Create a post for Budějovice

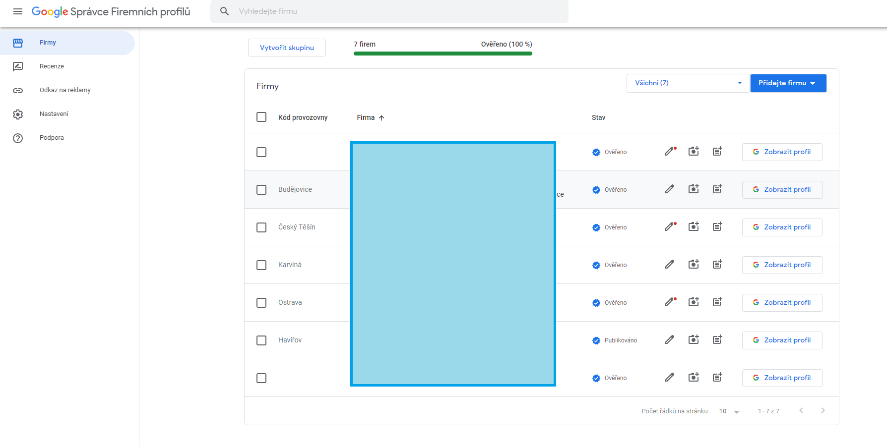coord(717,189)
